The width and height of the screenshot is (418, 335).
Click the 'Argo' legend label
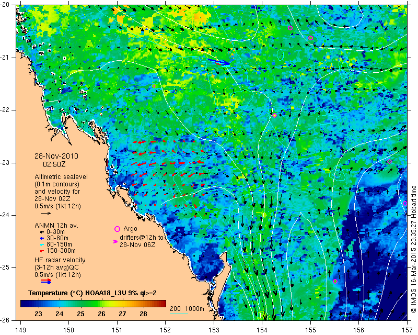130,229
